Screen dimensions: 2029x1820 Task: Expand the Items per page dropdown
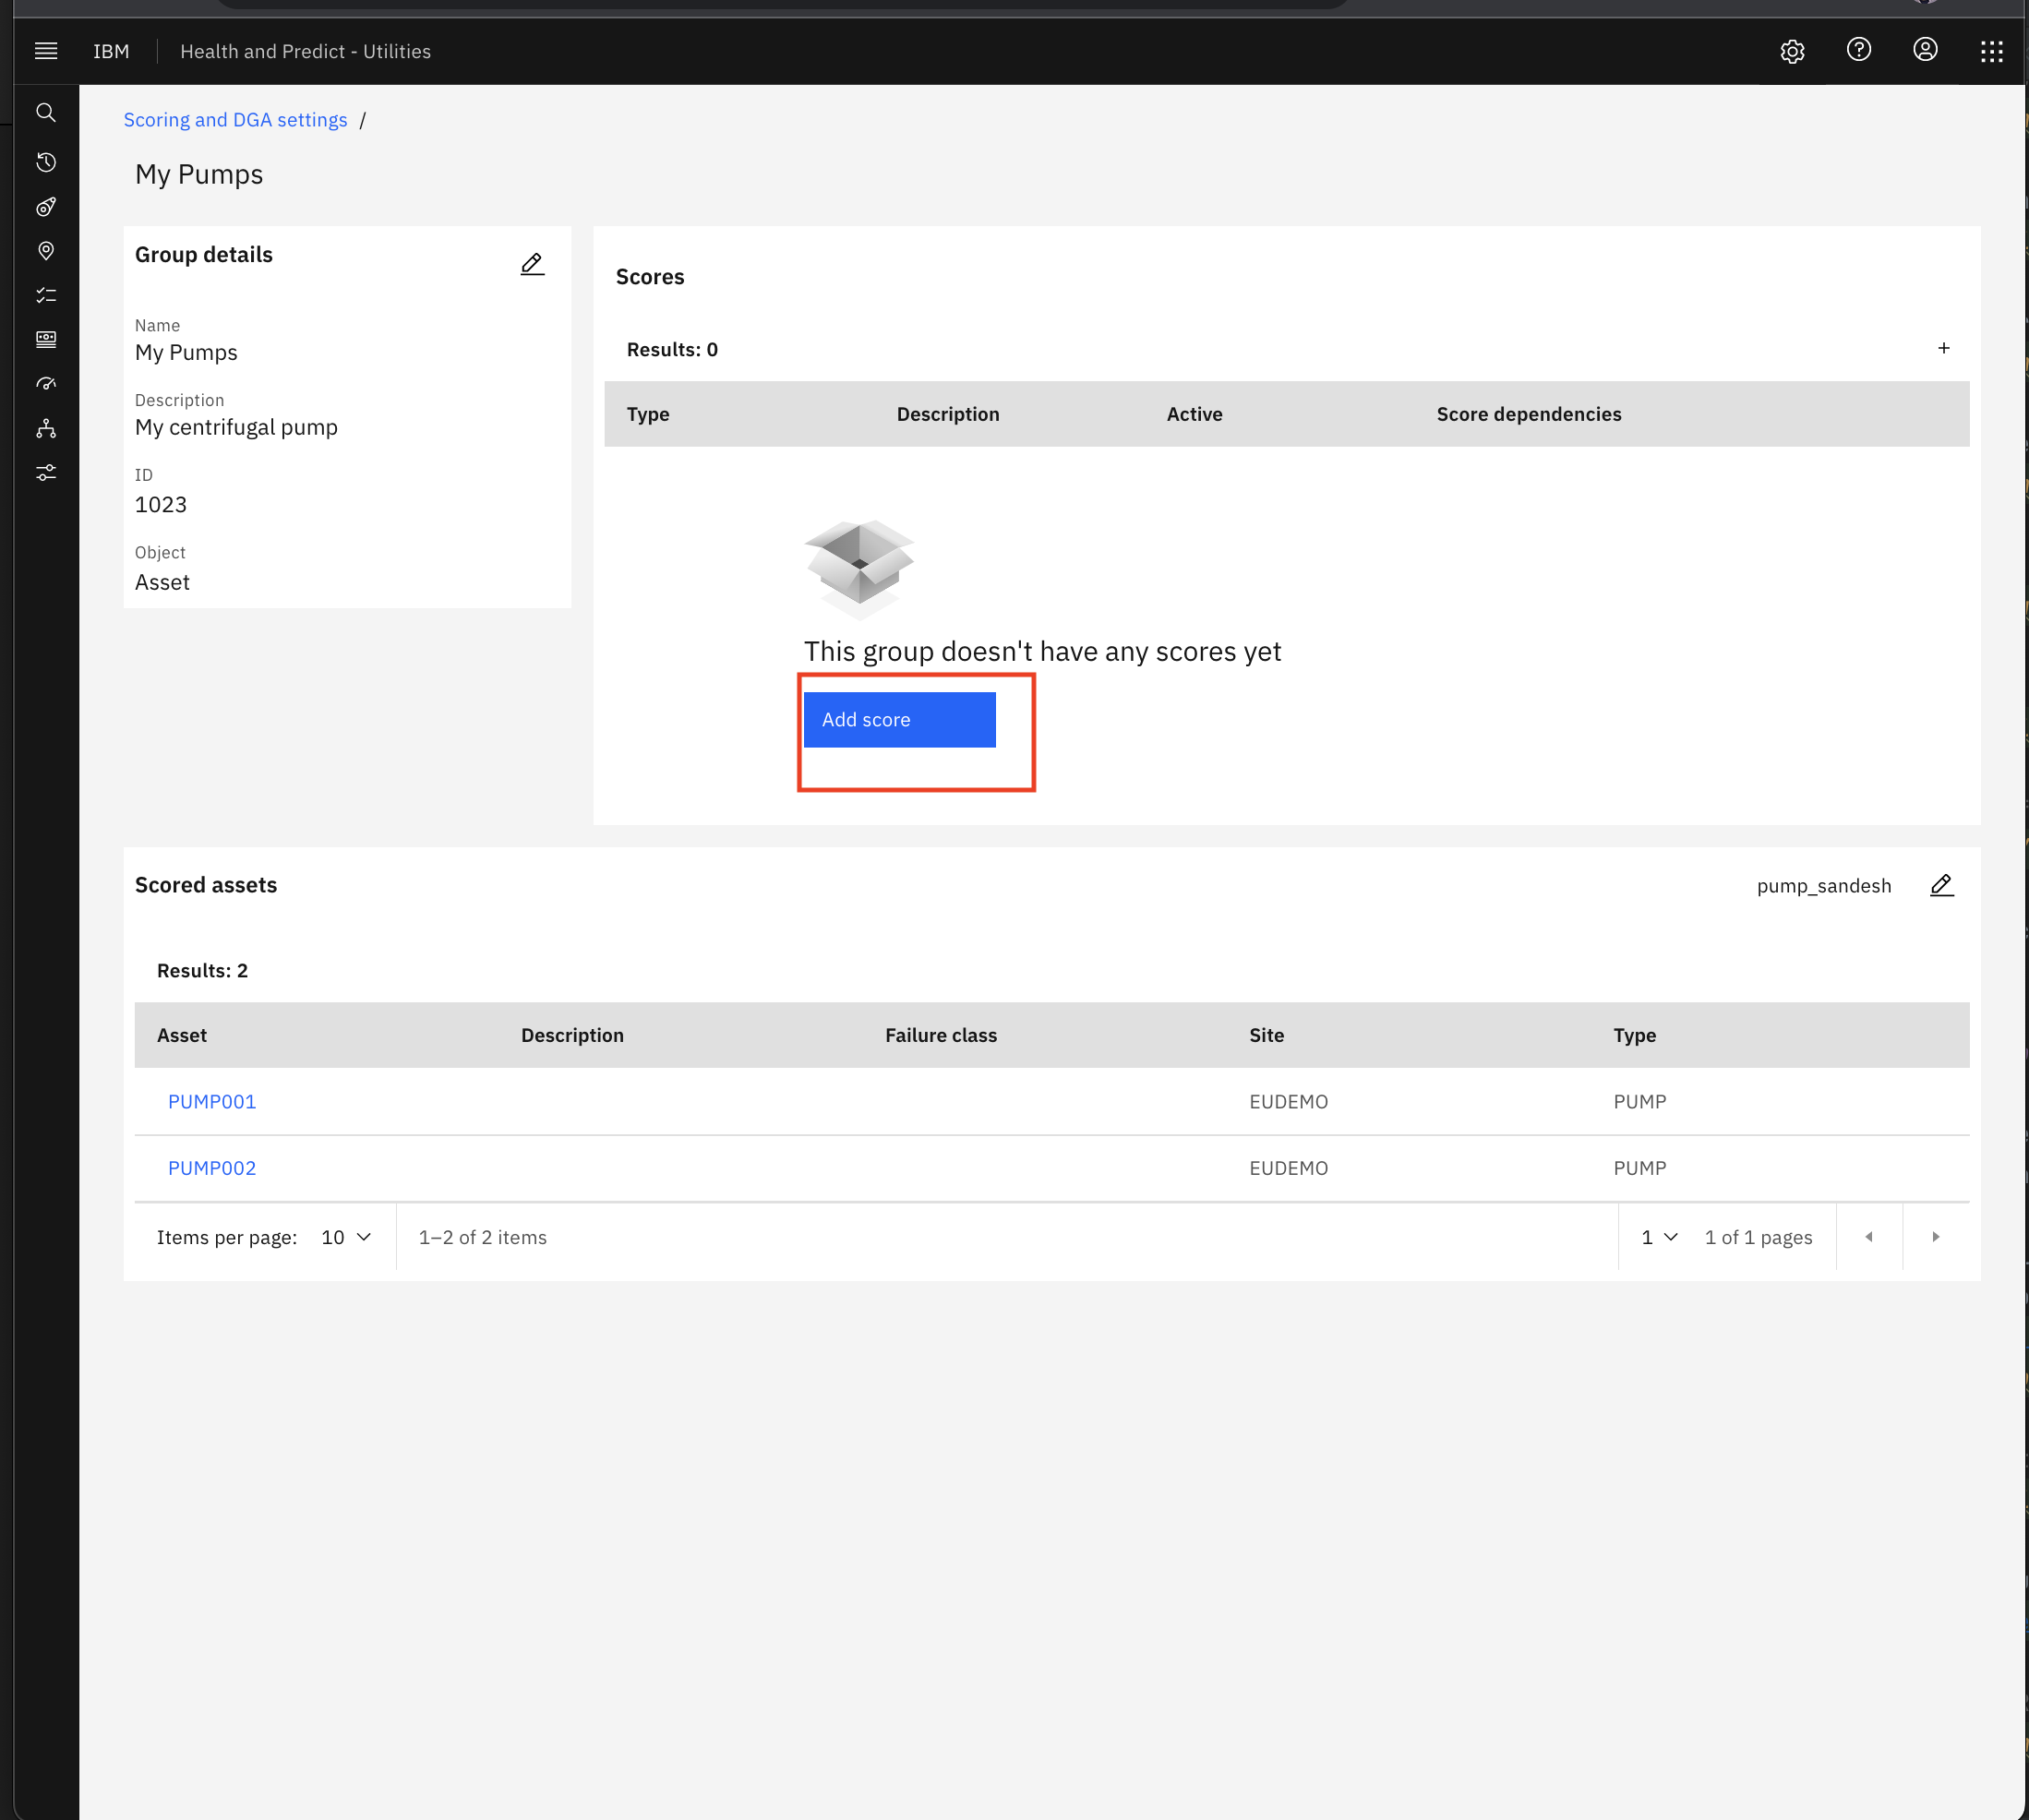point(346,1237)
